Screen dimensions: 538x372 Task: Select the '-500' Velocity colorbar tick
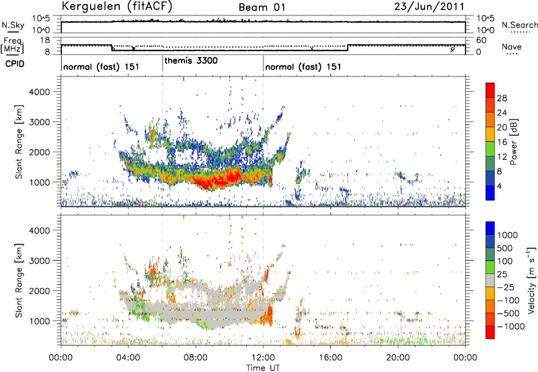click(508, 313)
